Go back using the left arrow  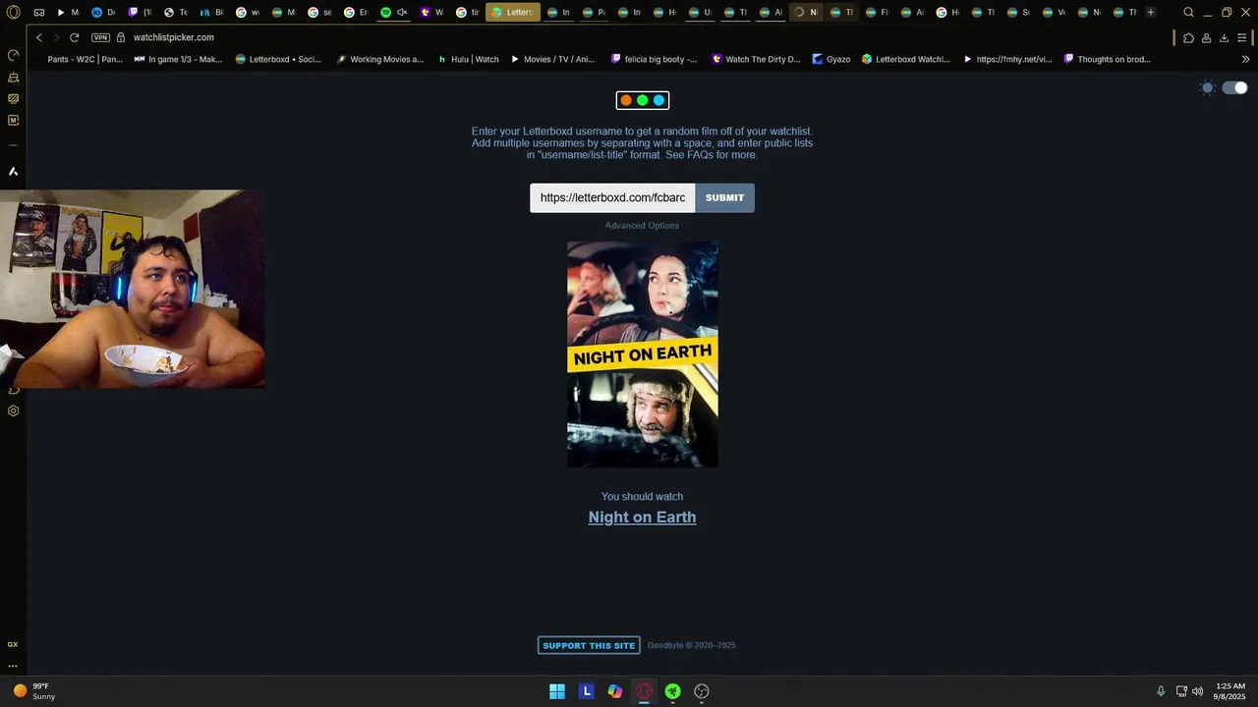[x=39, y=37]
